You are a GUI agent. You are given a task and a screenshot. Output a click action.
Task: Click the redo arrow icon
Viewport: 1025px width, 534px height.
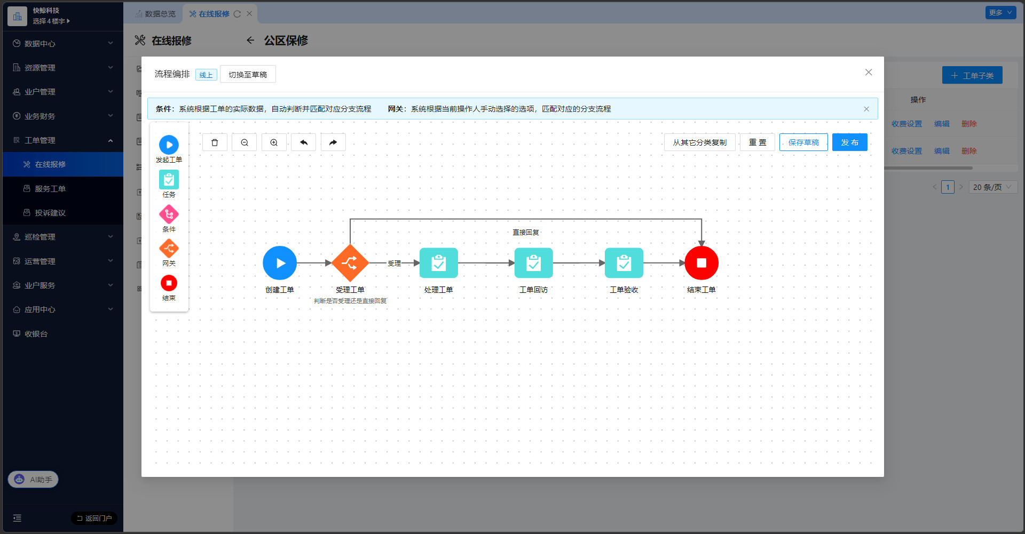[333, 142]
